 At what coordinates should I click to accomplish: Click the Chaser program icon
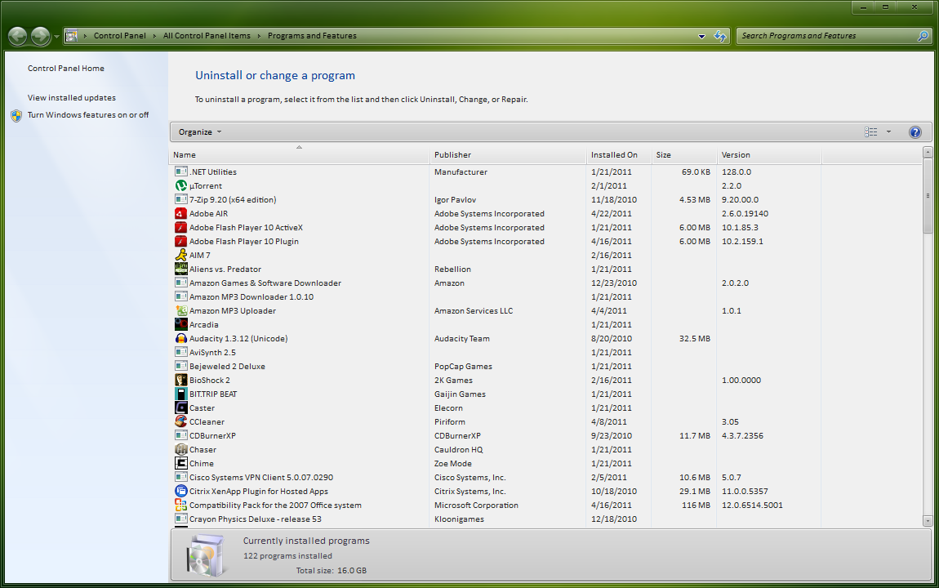pyautogui.click(x=180, y=450)
